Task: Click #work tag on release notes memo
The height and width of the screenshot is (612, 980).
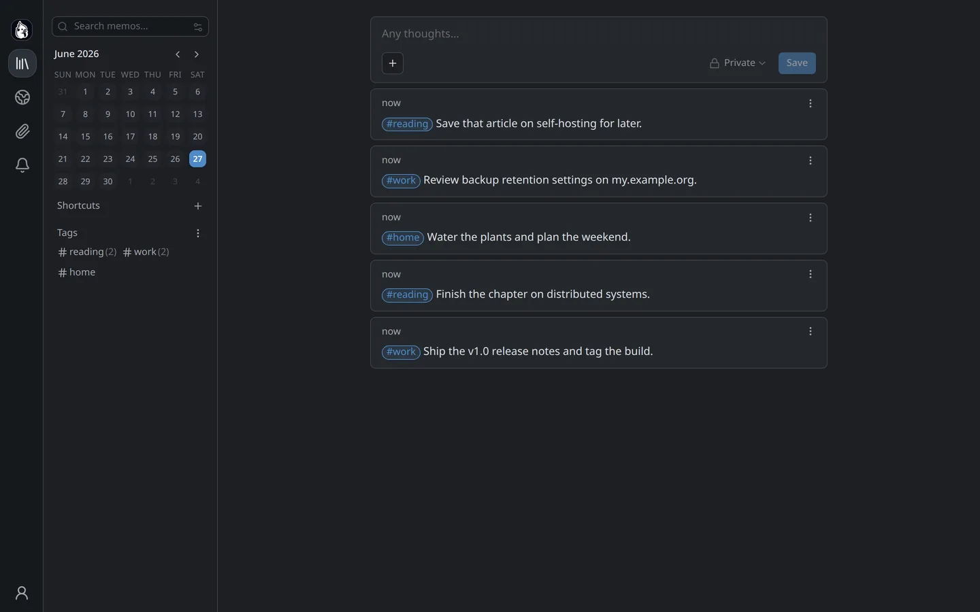Action: (401, 352)
